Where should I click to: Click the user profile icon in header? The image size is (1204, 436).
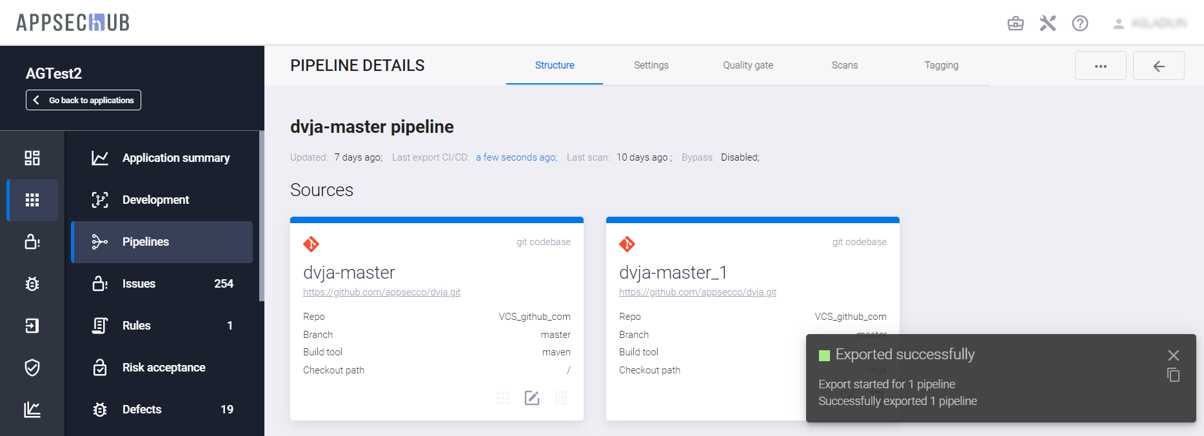click(x=1118, y=24)
